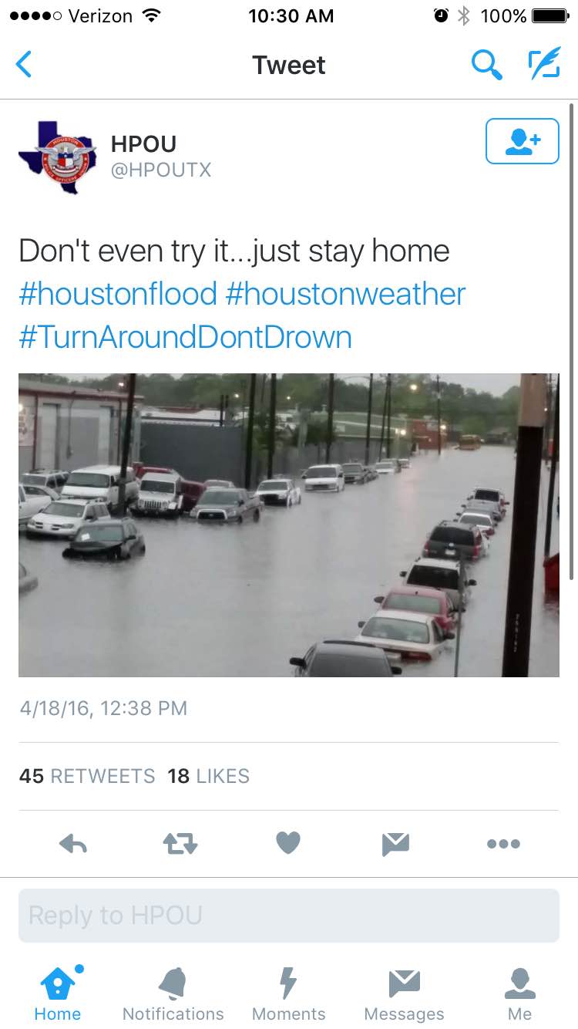View the flooded street photo
Image resolution: width=578 pixels, height=1029 pixels.
tap(289, 525)
